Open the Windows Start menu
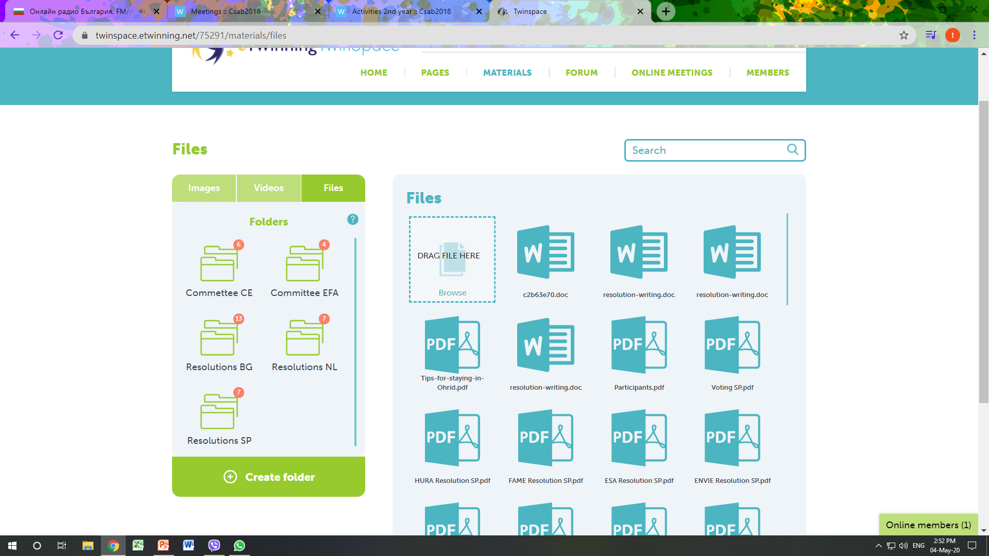 coord(12,546)
